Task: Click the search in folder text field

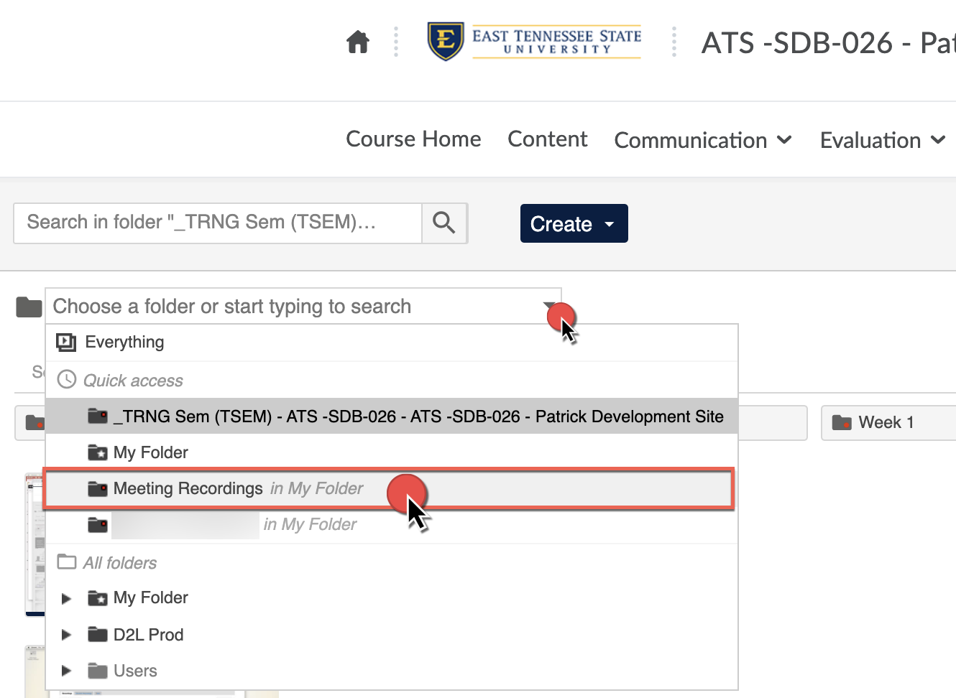Action: 217,223
